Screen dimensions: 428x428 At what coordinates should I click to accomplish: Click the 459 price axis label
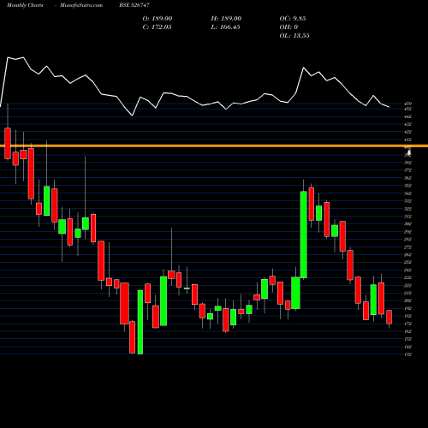407,104
